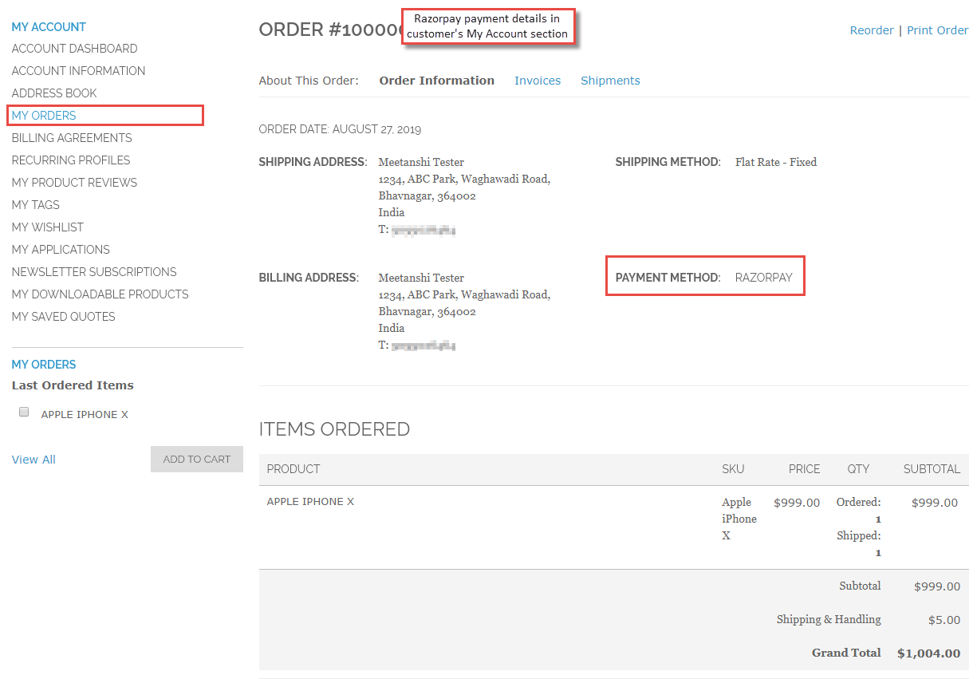Viewport: 977px width, 679px height.
Task: View My Saved Quotes
Action: tap(64, 317)
